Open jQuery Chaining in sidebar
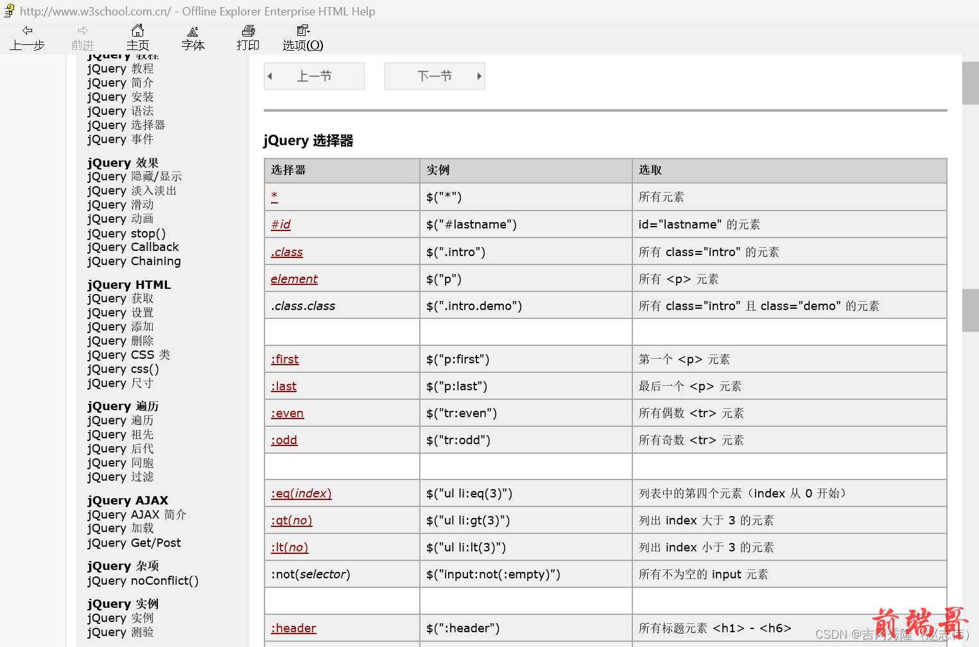 pos(134,261)
